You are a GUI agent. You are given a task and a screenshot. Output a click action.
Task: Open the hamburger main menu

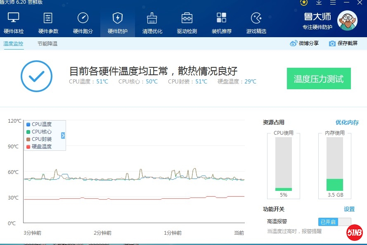pyautogui.click(x=333, y=2)
